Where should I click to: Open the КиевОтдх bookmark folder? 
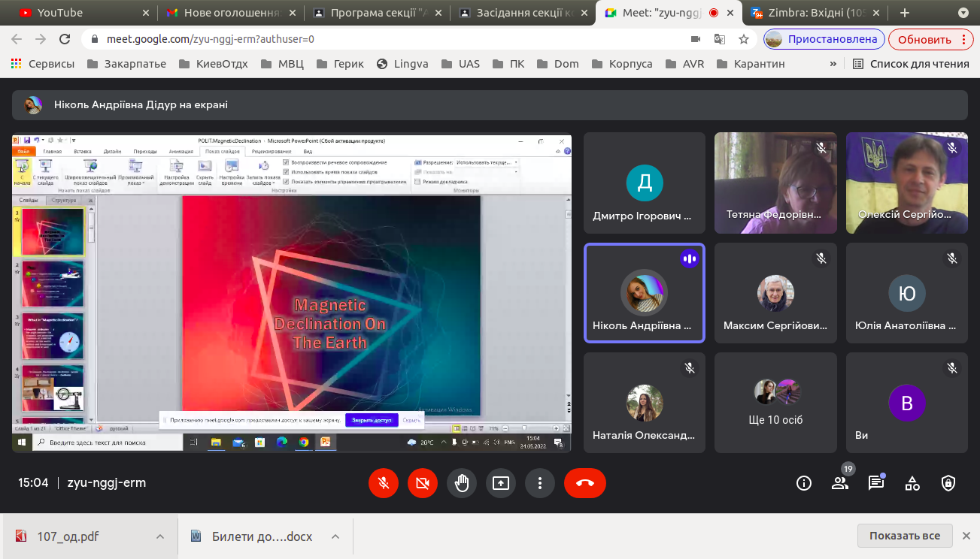coord(213,64)
